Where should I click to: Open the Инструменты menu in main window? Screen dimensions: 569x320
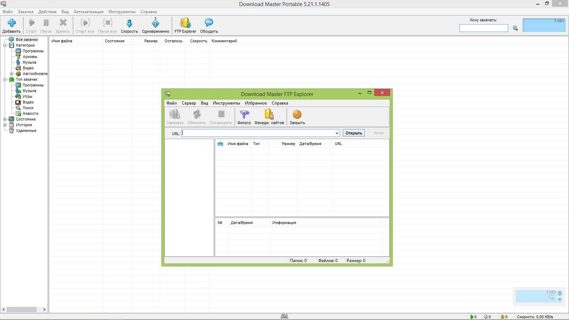click(122, 12)
